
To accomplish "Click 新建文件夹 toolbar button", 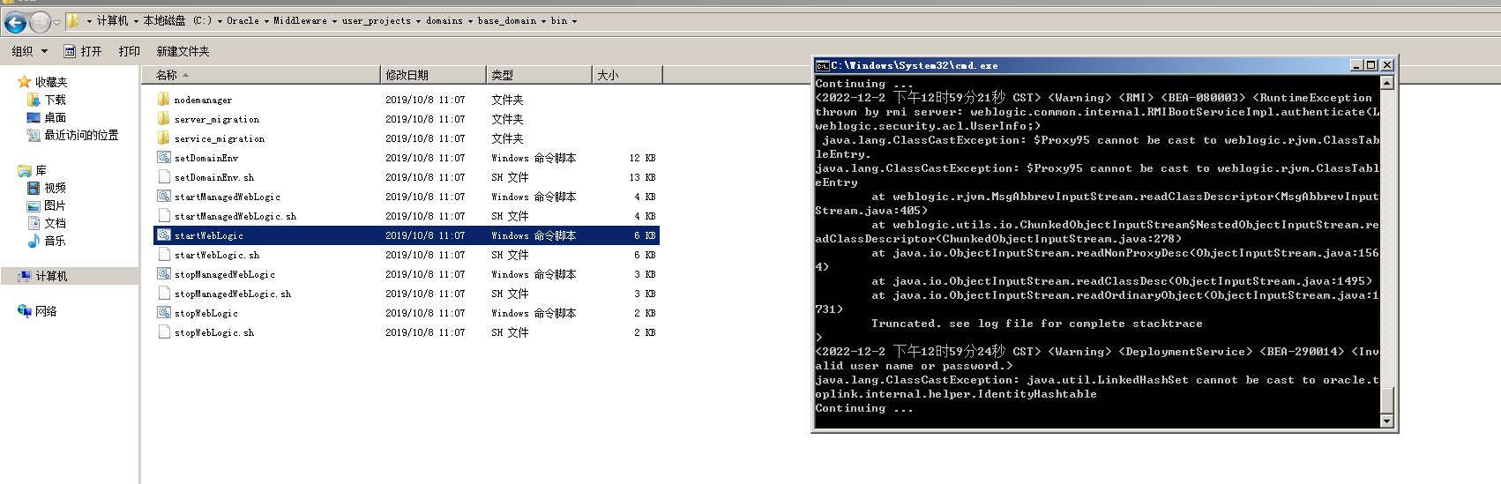I will [183, 51].
